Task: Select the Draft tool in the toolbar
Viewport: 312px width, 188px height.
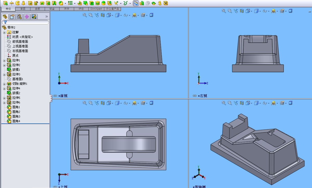Action: pos(86,3)
